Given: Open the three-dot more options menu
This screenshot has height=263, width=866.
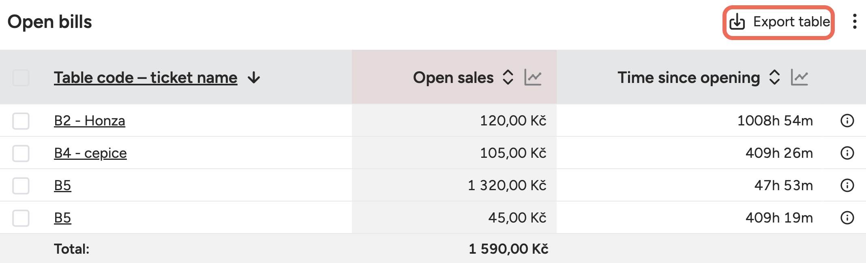Looking at the screenshot, I should (855, 21).
